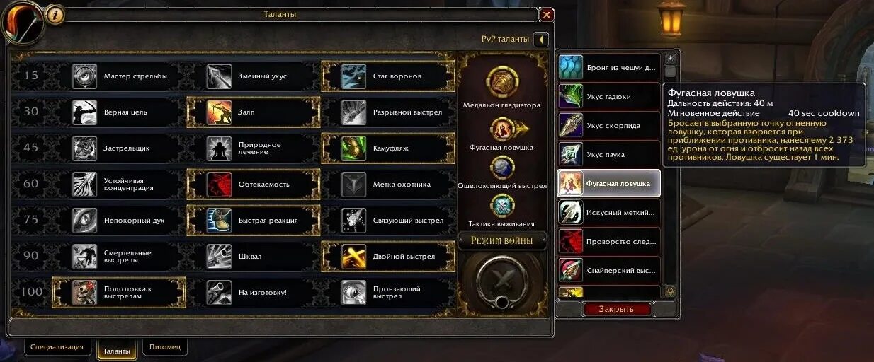The width and height of the screenshot is (874, 362).
Task: Choose the Змеиный укус talent icon
Action: click(x=219, y=76)
